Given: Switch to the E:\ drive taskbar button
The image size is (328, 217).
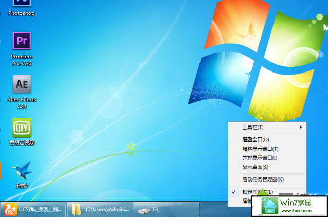Looking at the screenshot, I should click(x=166, y=209).
